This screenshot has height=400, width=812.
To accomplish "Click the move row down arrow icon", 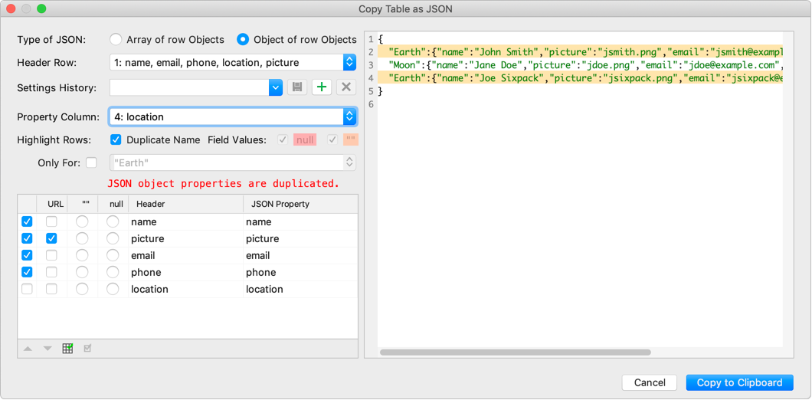I will coord(47,349).
